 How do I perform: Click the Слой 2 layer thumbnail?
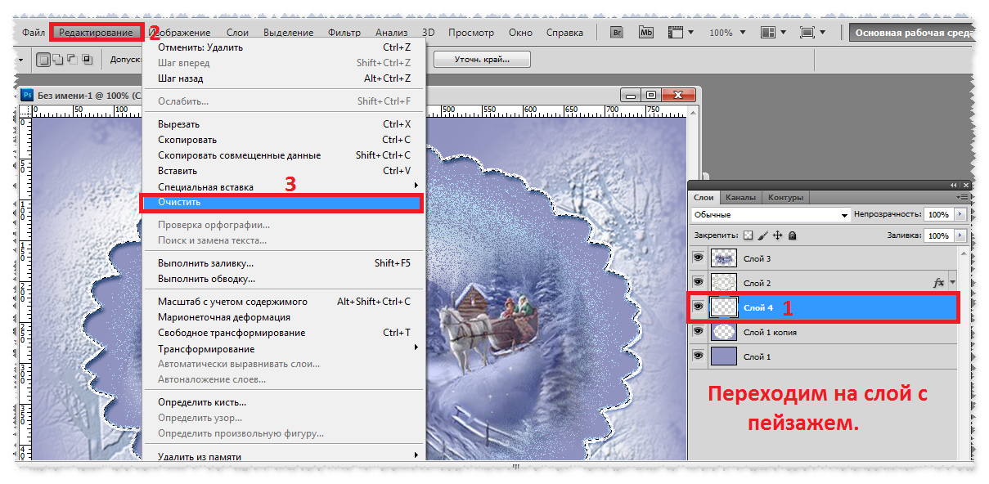tap(723, 283)
